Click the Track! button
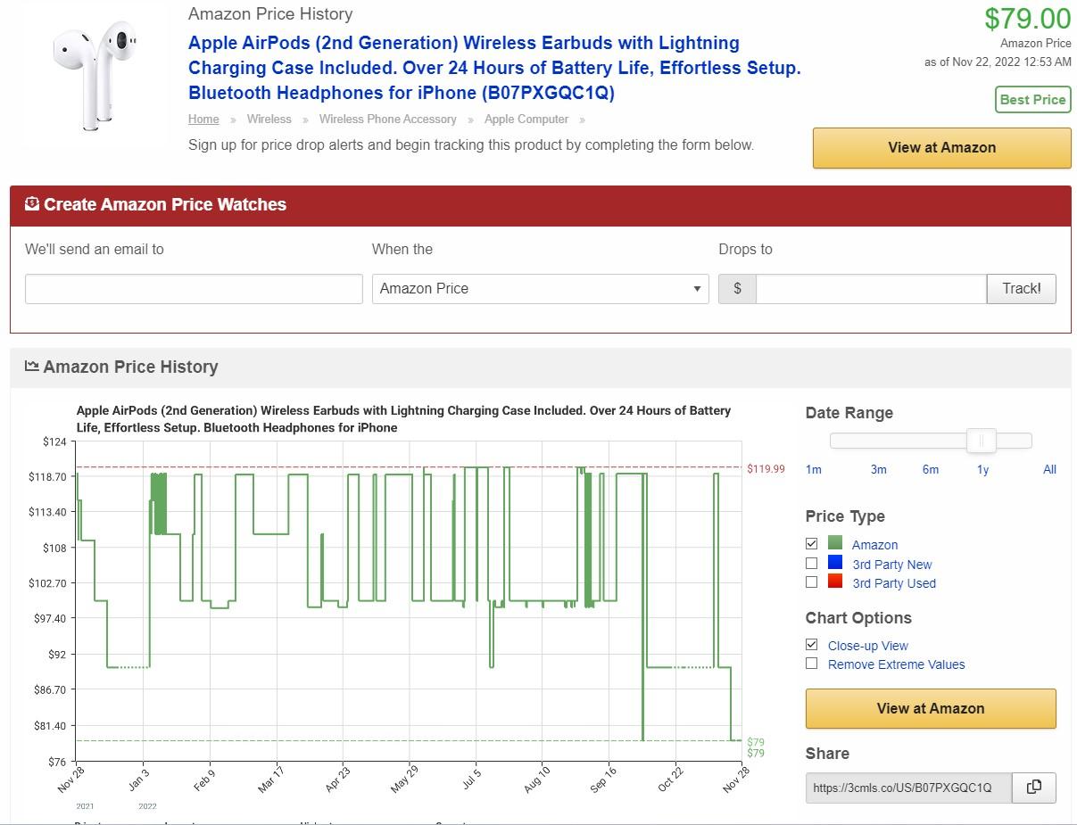This screenshot has height=825, width=1077. [x=1021, y=288]
